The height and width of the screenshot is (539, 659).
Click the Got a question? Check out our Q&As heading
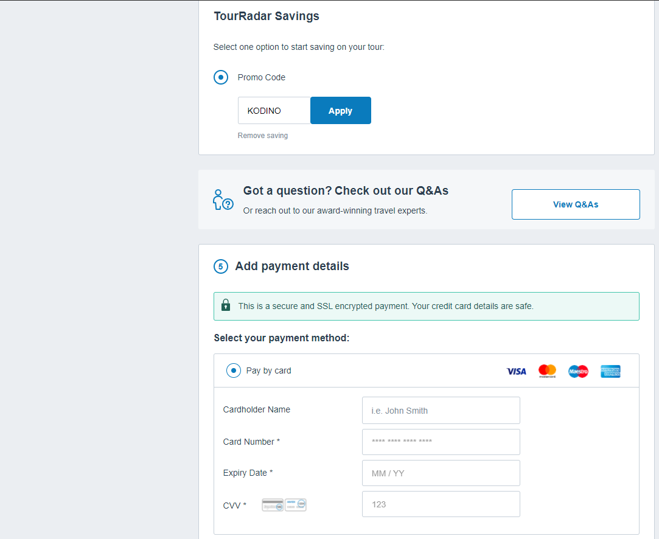click(x=346, y=191)
